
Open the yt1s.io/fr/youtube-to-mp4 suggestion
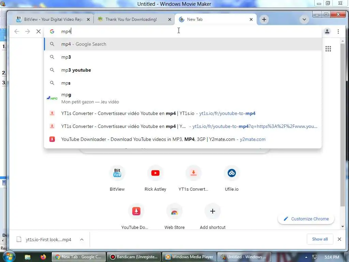point(183,113)
